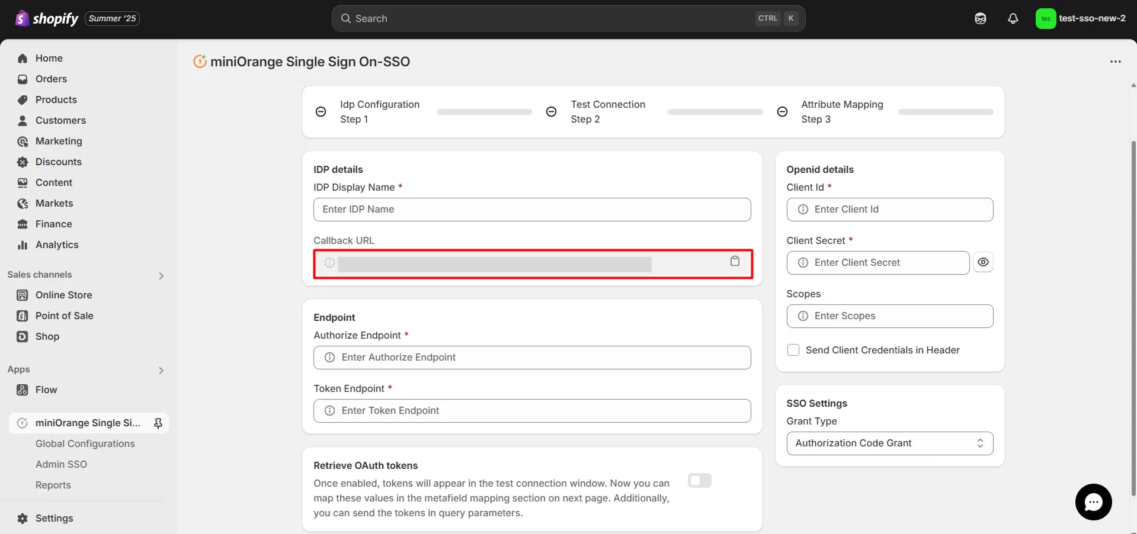Open Global Configurations

85,443
